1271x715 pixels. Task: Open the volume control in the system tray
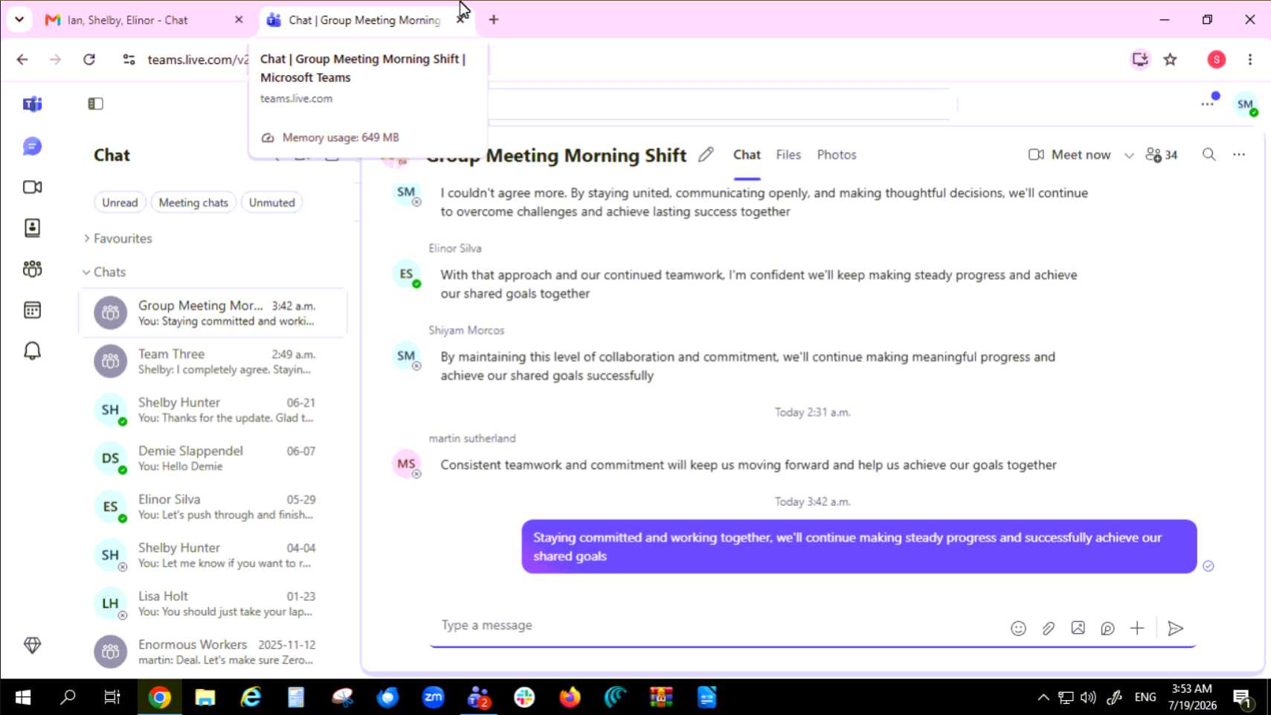coord(1088,697)
